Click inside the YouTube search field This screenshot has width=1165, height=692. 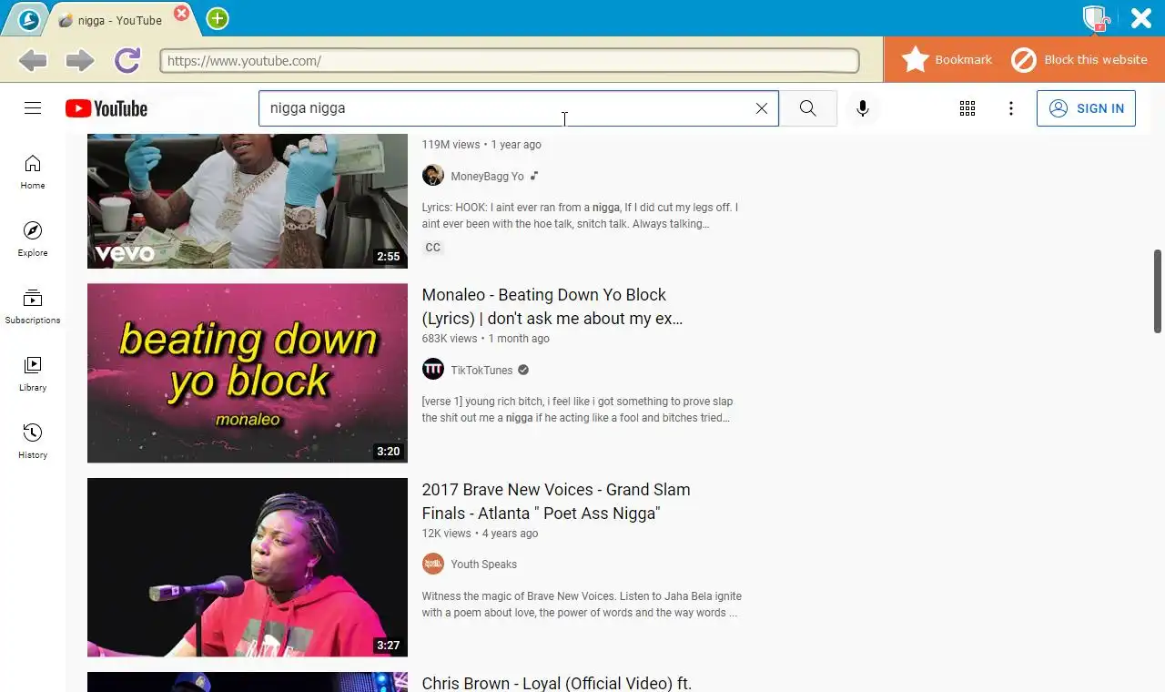click(510, 108)
